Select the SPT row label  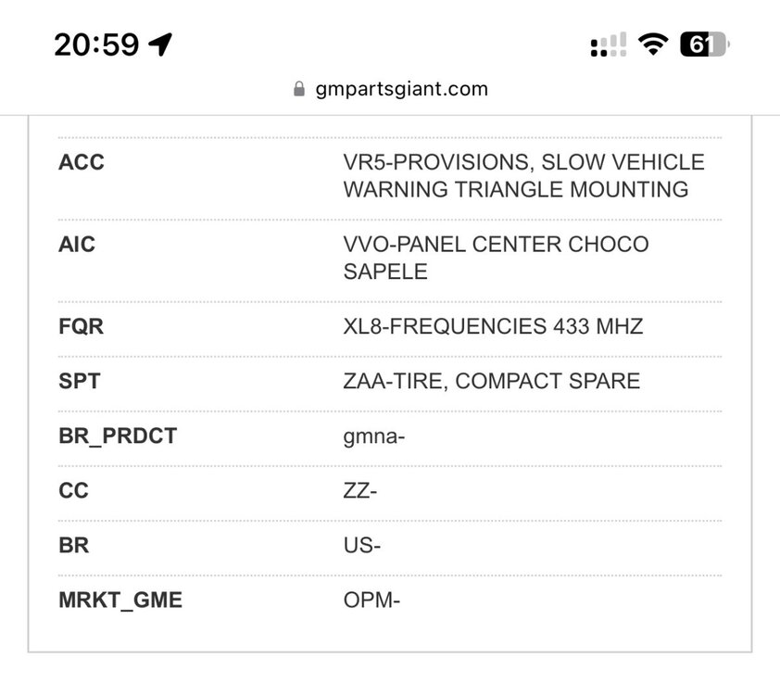pos(80,381)
